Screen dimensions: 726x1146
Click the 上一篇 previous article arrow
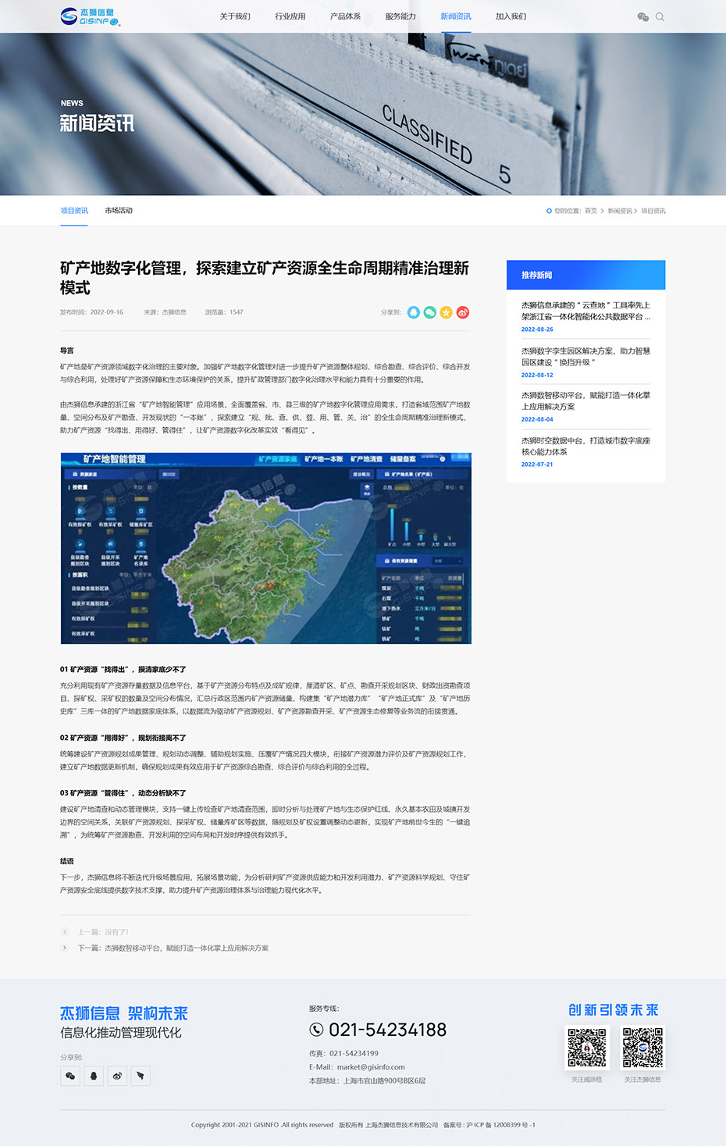click(65, 931)
